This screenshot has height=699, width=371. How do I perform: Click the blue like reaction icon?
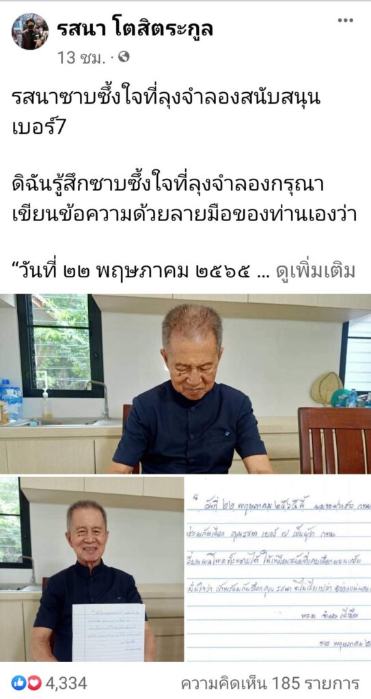click(x=18, y=683)
